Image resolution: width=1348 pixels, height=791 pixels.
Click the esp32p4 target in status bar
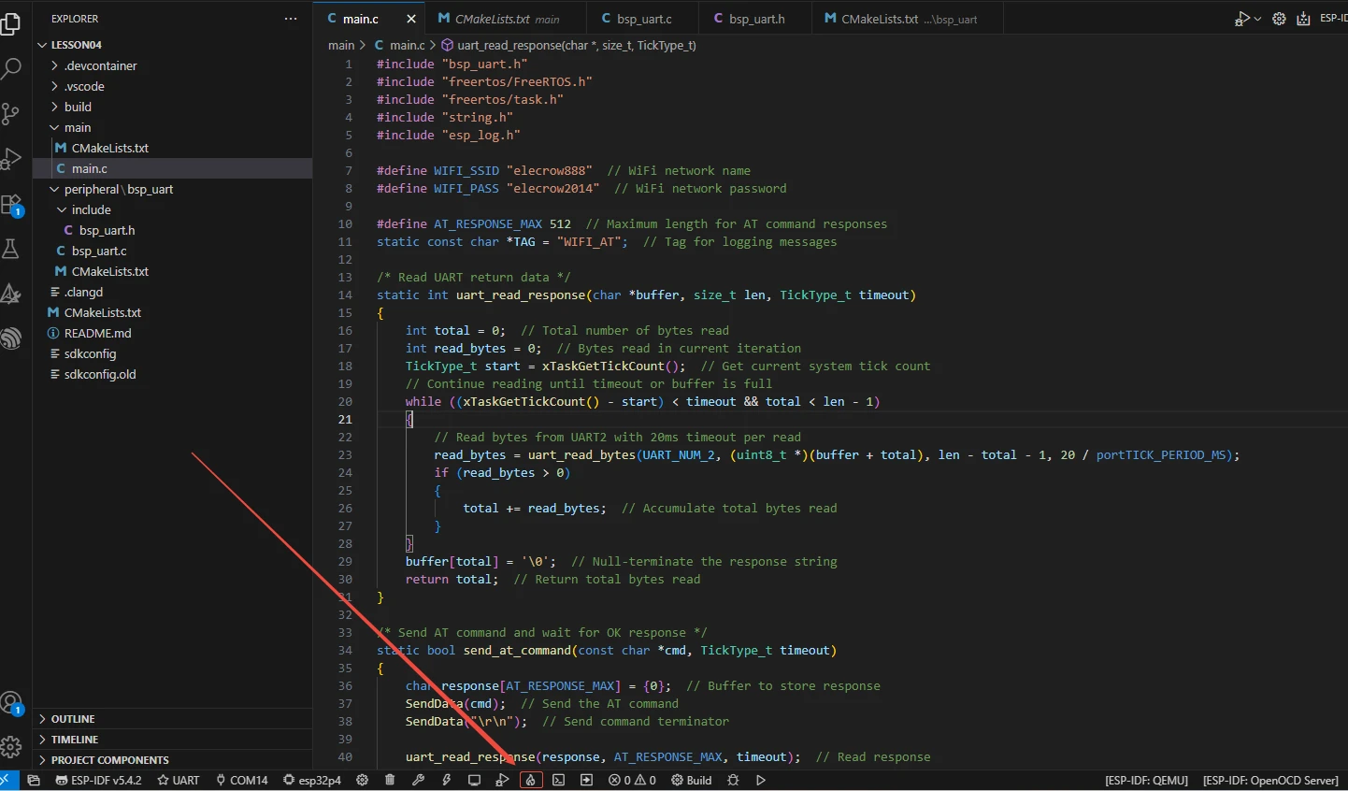point(312,780)
